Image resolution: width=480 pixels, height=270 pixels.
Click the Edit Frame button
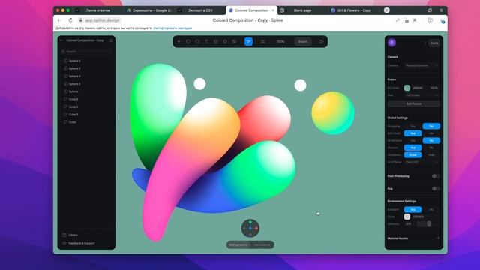click(414, 103)
